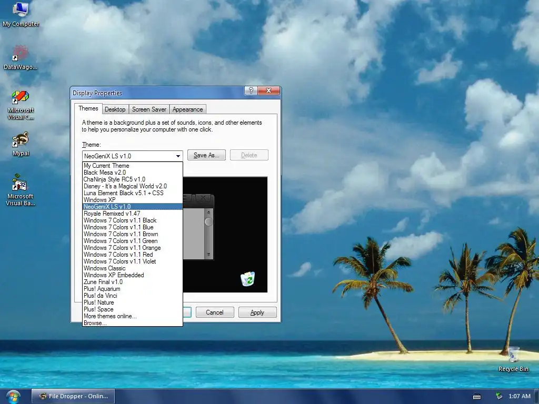The image size is (539, 404).
Task: Select Windows 7 Colors v1.1 Green
Action: point(132,241)
